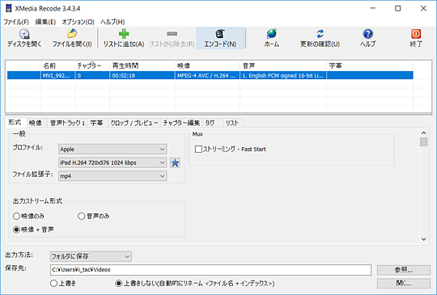Click the chapter count 0 cell

point(92,75)
